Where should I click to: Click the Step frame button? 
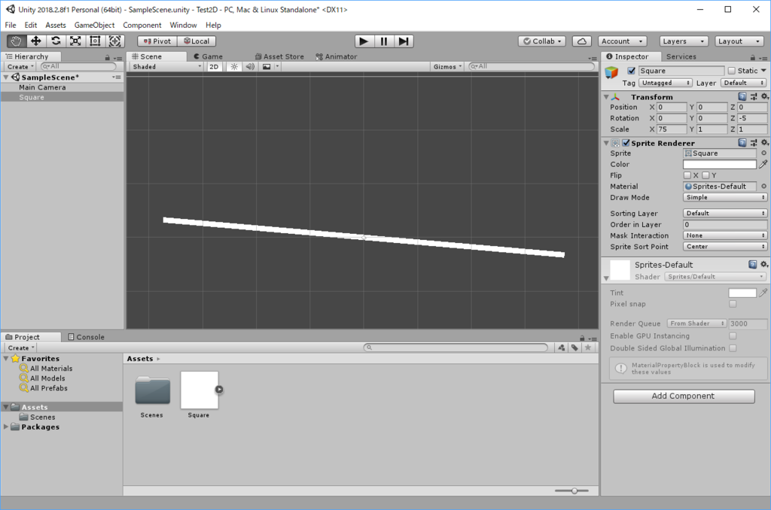pos(404,41)
